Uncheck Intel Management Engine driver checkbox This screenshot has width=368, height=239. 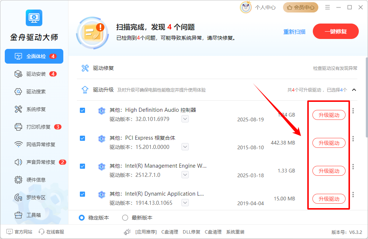82,166
